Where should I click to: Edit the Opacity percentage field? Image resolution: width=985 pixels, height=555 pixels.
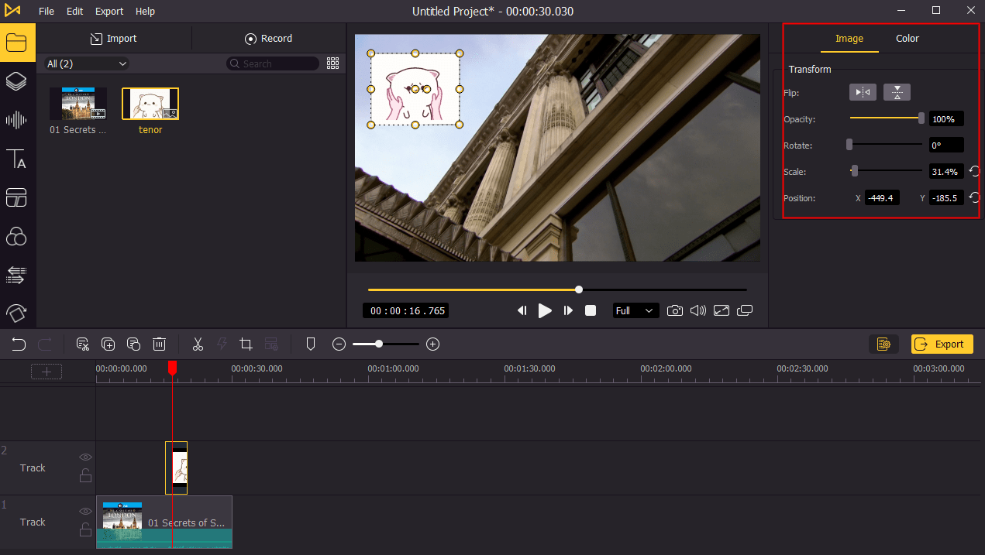946,119
